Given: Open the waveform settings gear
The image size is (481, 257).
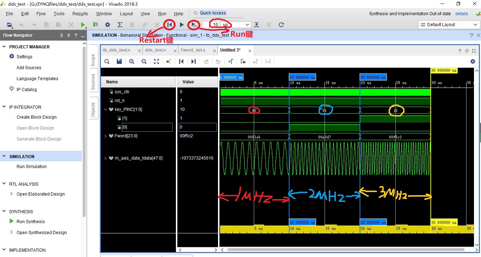Looking at the screenshot, I should (x=473, y=61).
